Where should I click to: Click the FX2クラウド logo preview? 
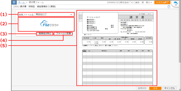50,24
